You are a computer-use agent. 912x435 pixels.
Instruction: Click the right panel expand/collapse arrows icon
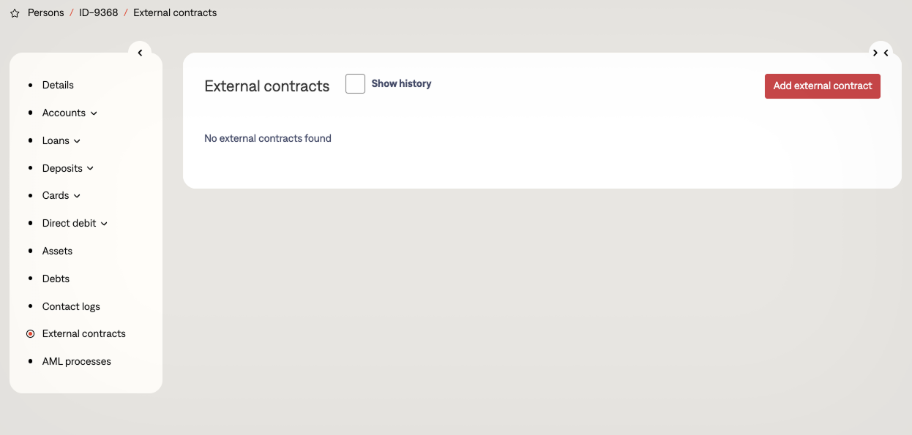(x=881, y=53)
